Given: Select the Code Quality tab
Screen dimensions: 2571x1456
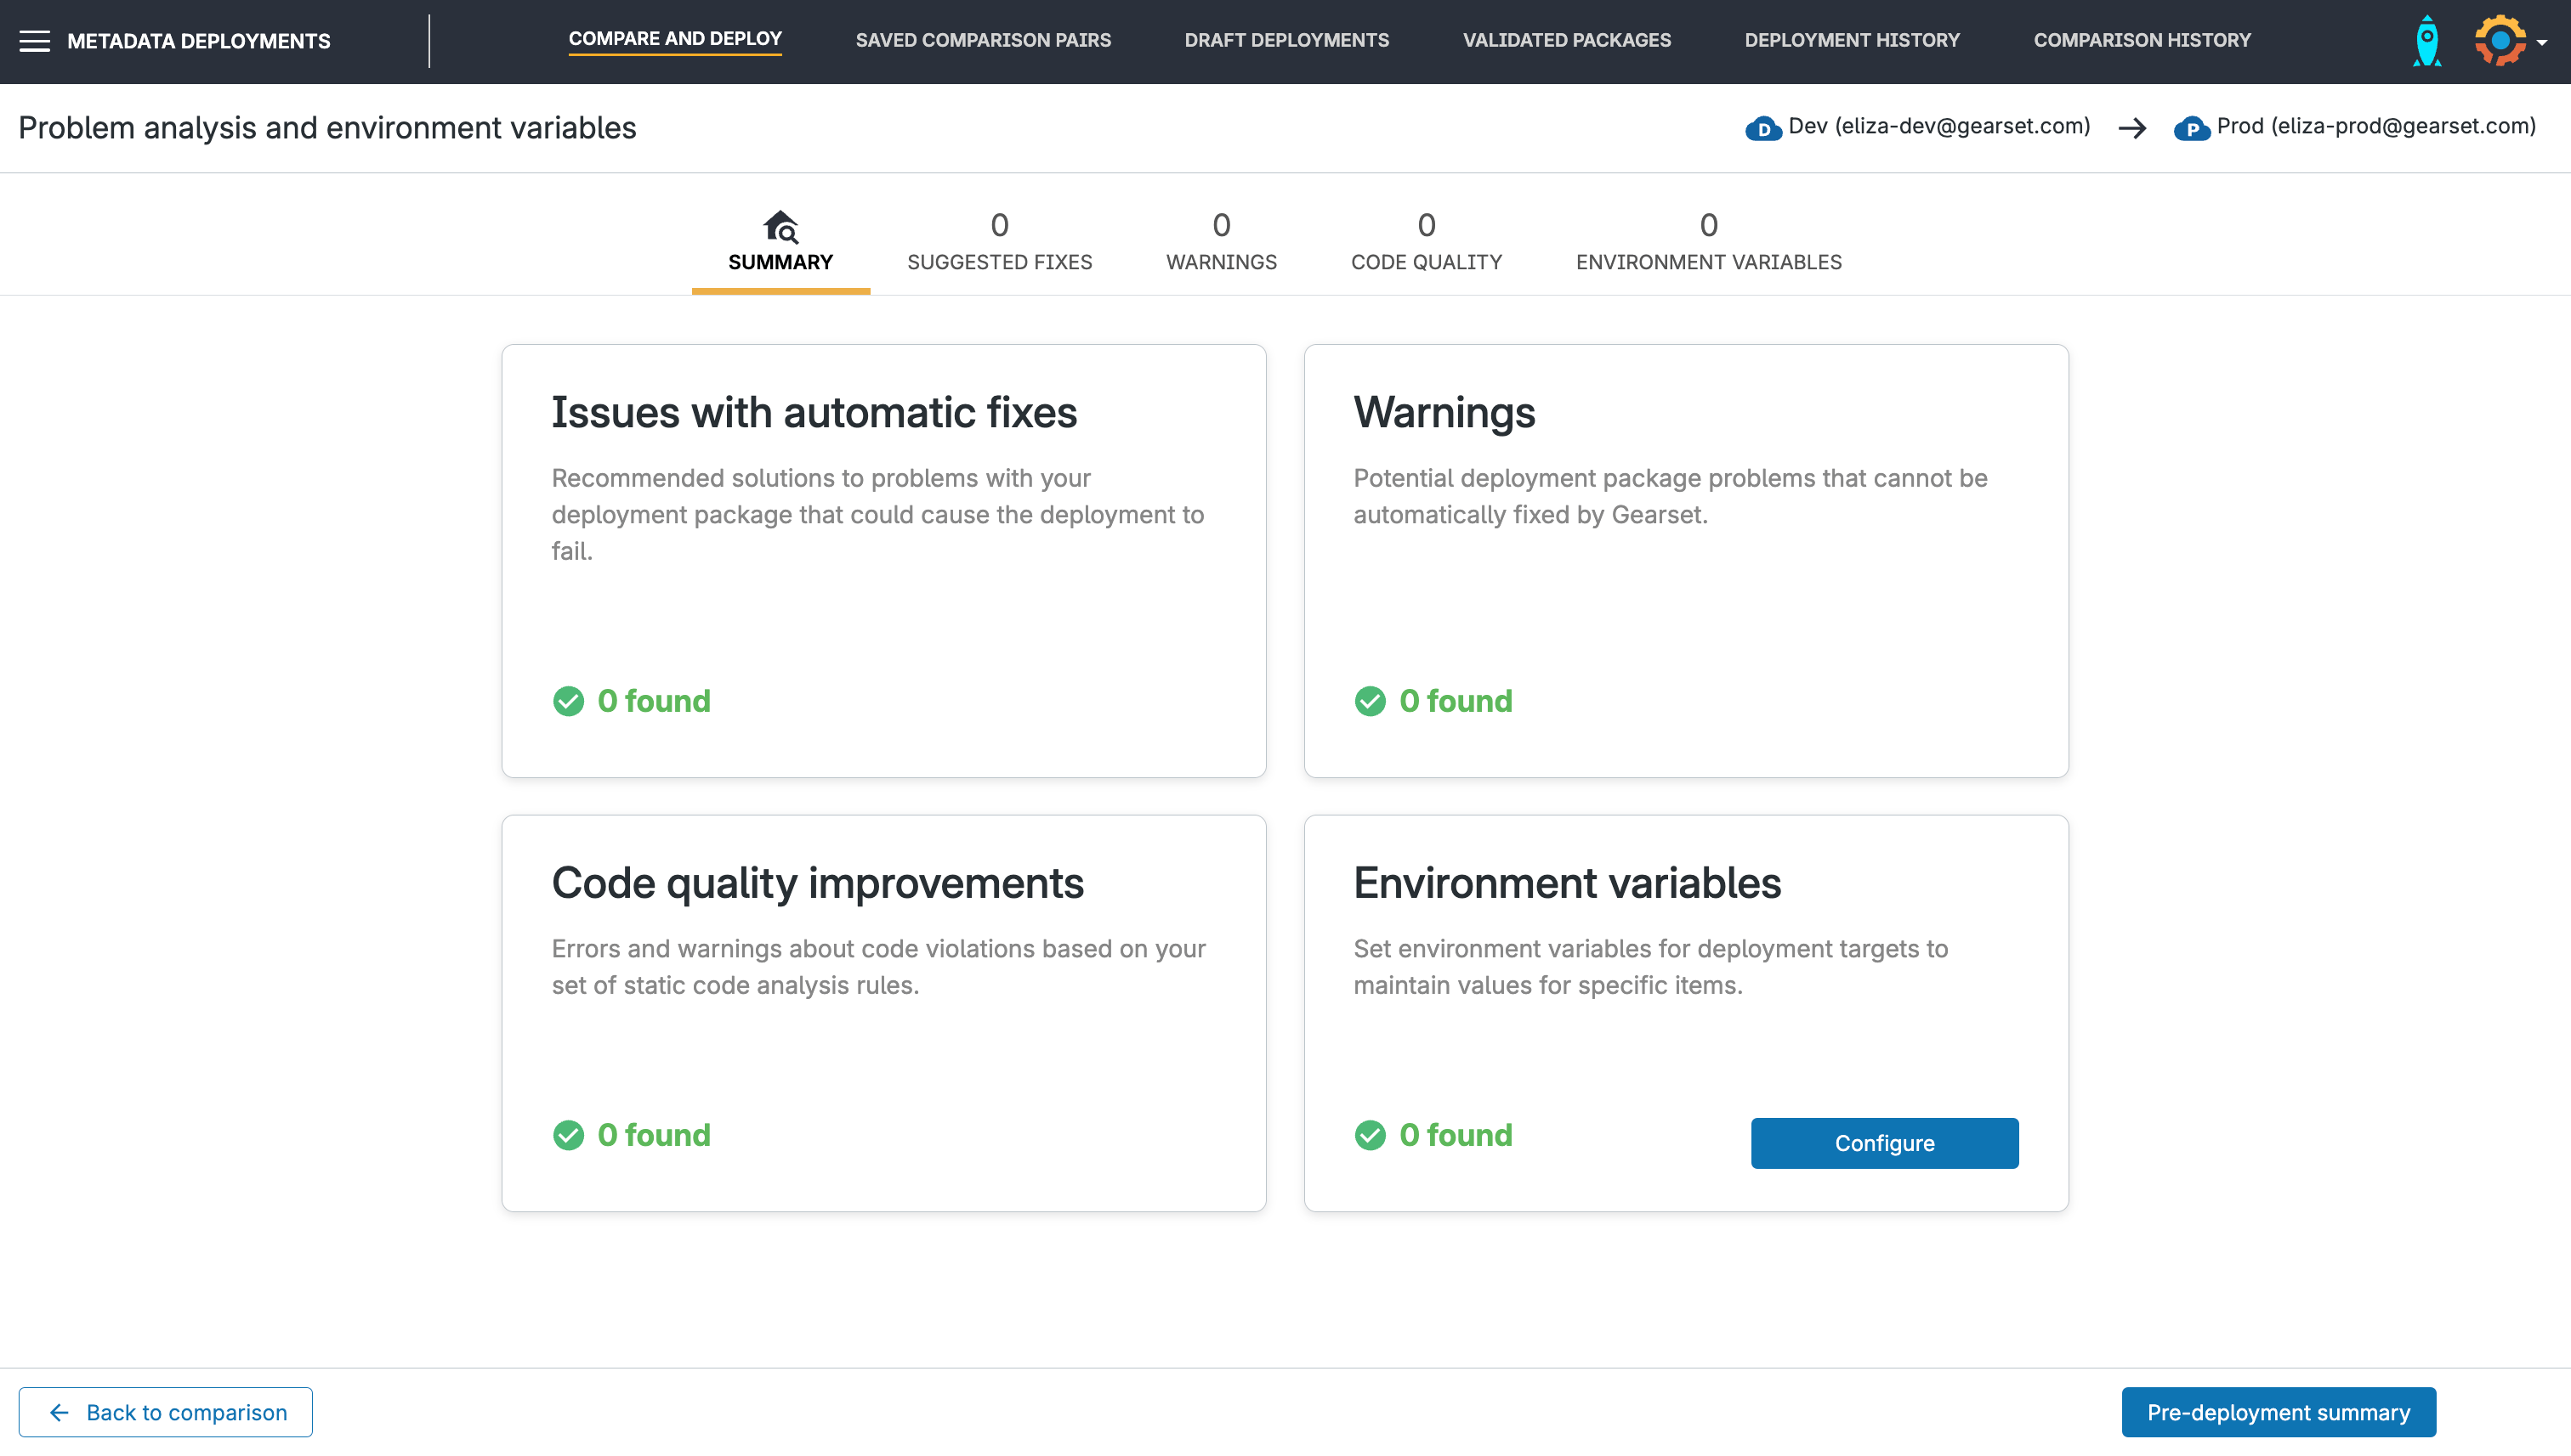Looking at the screenshot, I should pyautogui.click(x=1426, y=243).
